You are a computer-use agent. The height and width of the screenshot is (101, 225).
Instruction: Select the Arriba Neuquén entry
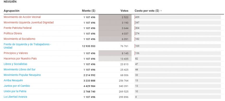(13, 80)
